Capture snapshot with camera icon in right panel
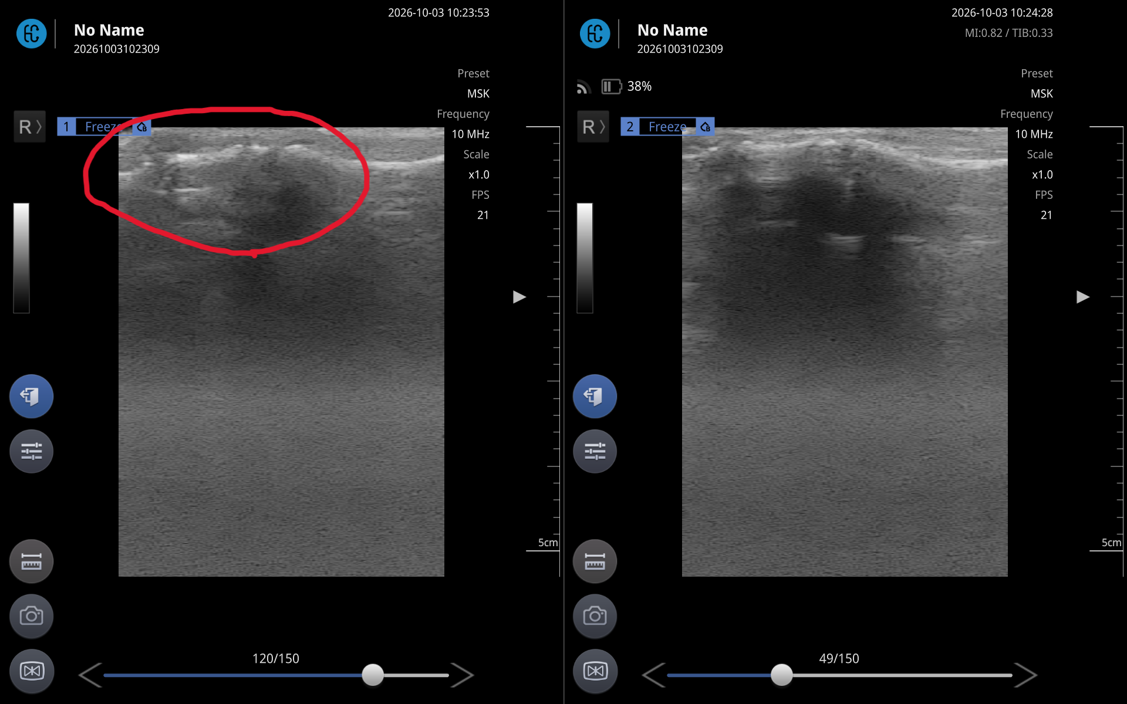This screenshot has height=704, width=1127. (595, 616)
